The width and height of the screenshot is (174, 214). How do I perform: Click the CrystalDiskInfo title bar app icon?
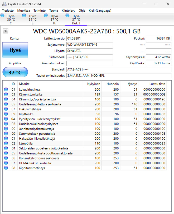pos(4,4)
